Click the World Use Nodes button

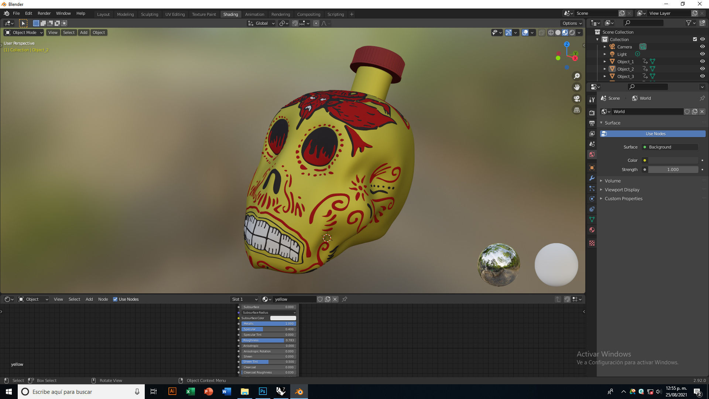coord(653,134)
